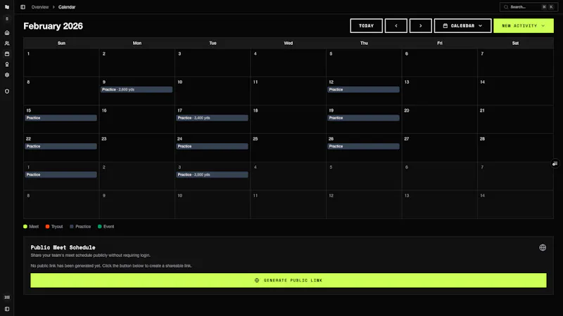Open the team members icon in sidebar
Image resolution: width=563 pixels, height=316 pixels.
click(7, 44)
